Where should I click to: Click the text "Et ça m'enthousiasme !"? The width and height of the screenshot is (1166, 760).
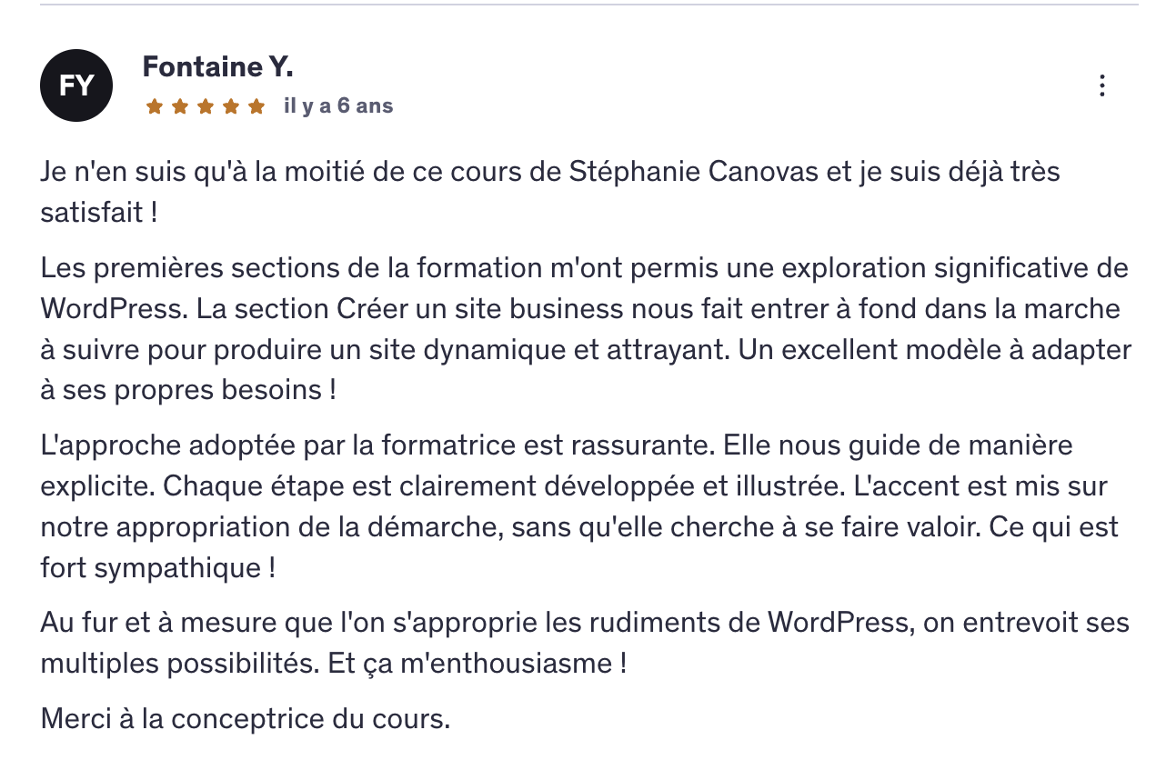point(475,664)
